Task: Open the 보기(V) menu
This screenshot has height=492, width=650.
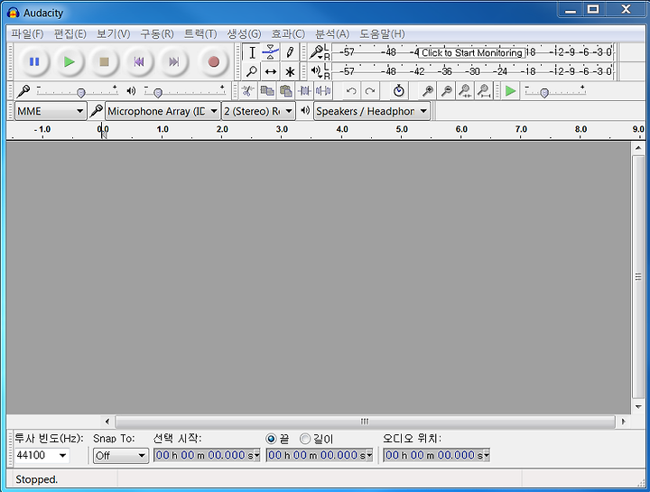Action: coord(114,34)
